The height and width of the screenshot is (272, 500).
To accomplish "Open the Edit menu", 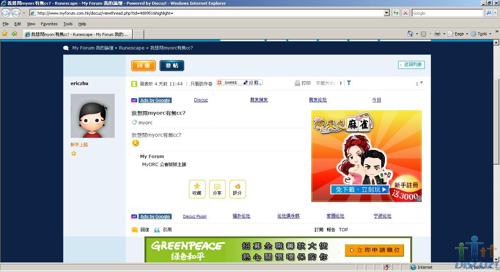I will pos(18,24).
